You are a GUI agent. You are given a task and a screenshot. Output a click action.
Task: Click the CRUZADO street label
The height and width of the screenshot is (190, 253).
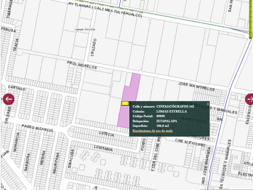click(x=94, y=47)
